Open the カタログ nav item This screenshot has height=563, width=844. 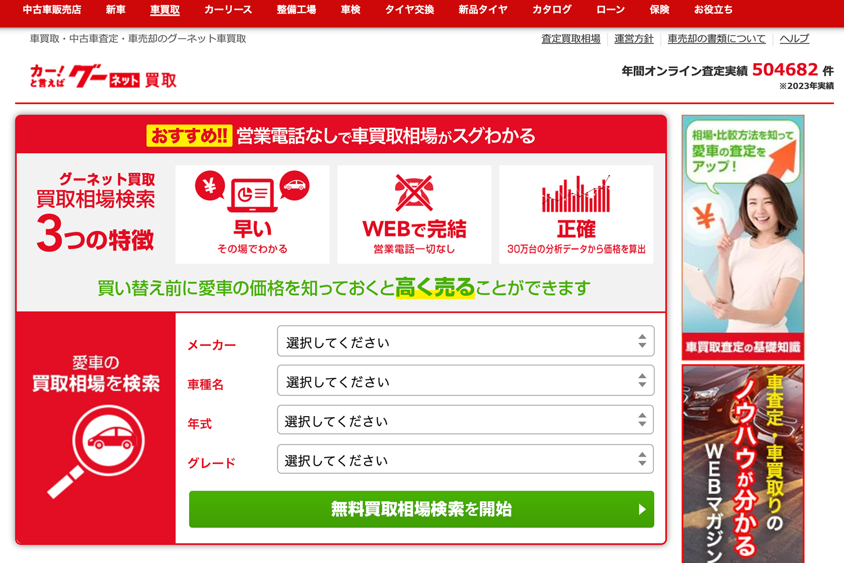[x=552, y=10]
